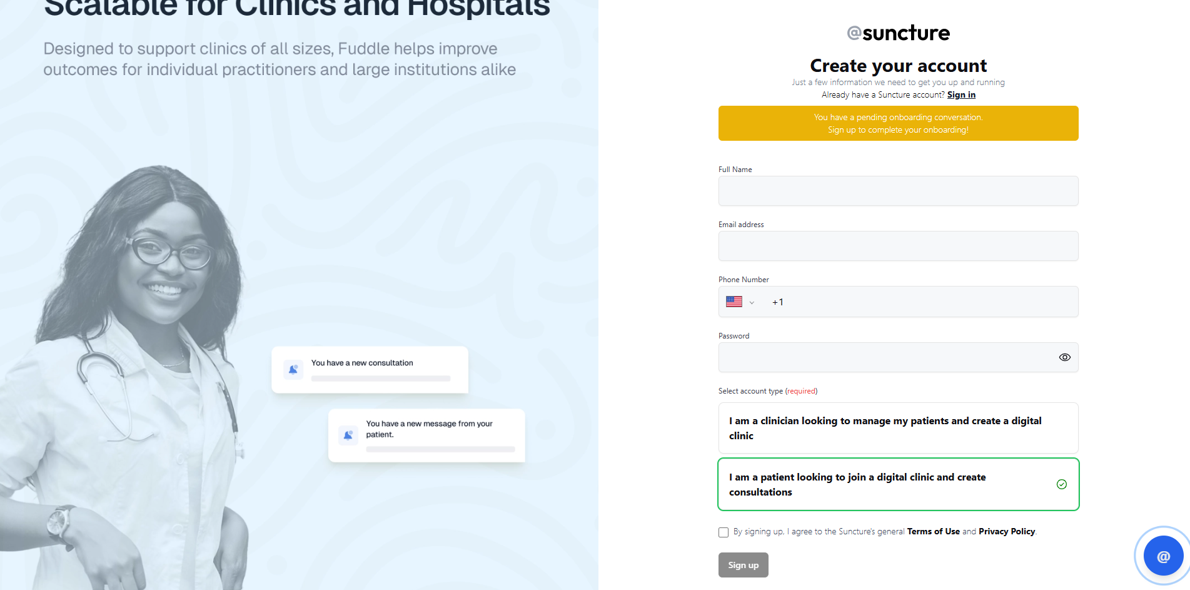
Task: Expand the country code dropdown arrow
Action: (x=752, y=302)
